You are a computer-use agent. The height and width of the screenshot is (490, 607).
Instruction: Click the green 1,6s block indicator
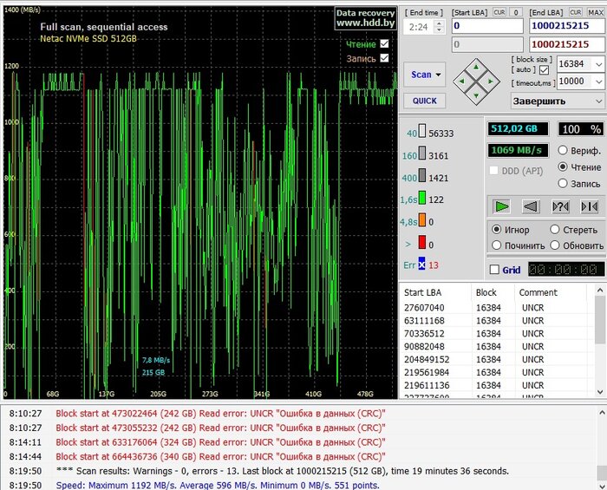pos(422,198)
